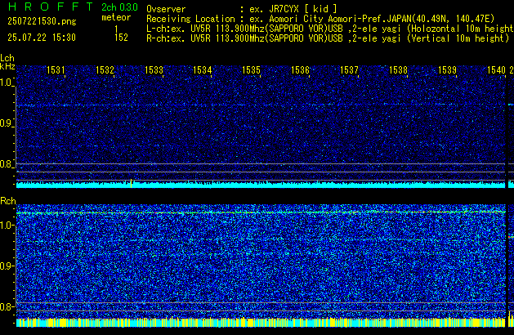Select the filename 2507221530.png
514x335 pixels.
coord(42,21)
